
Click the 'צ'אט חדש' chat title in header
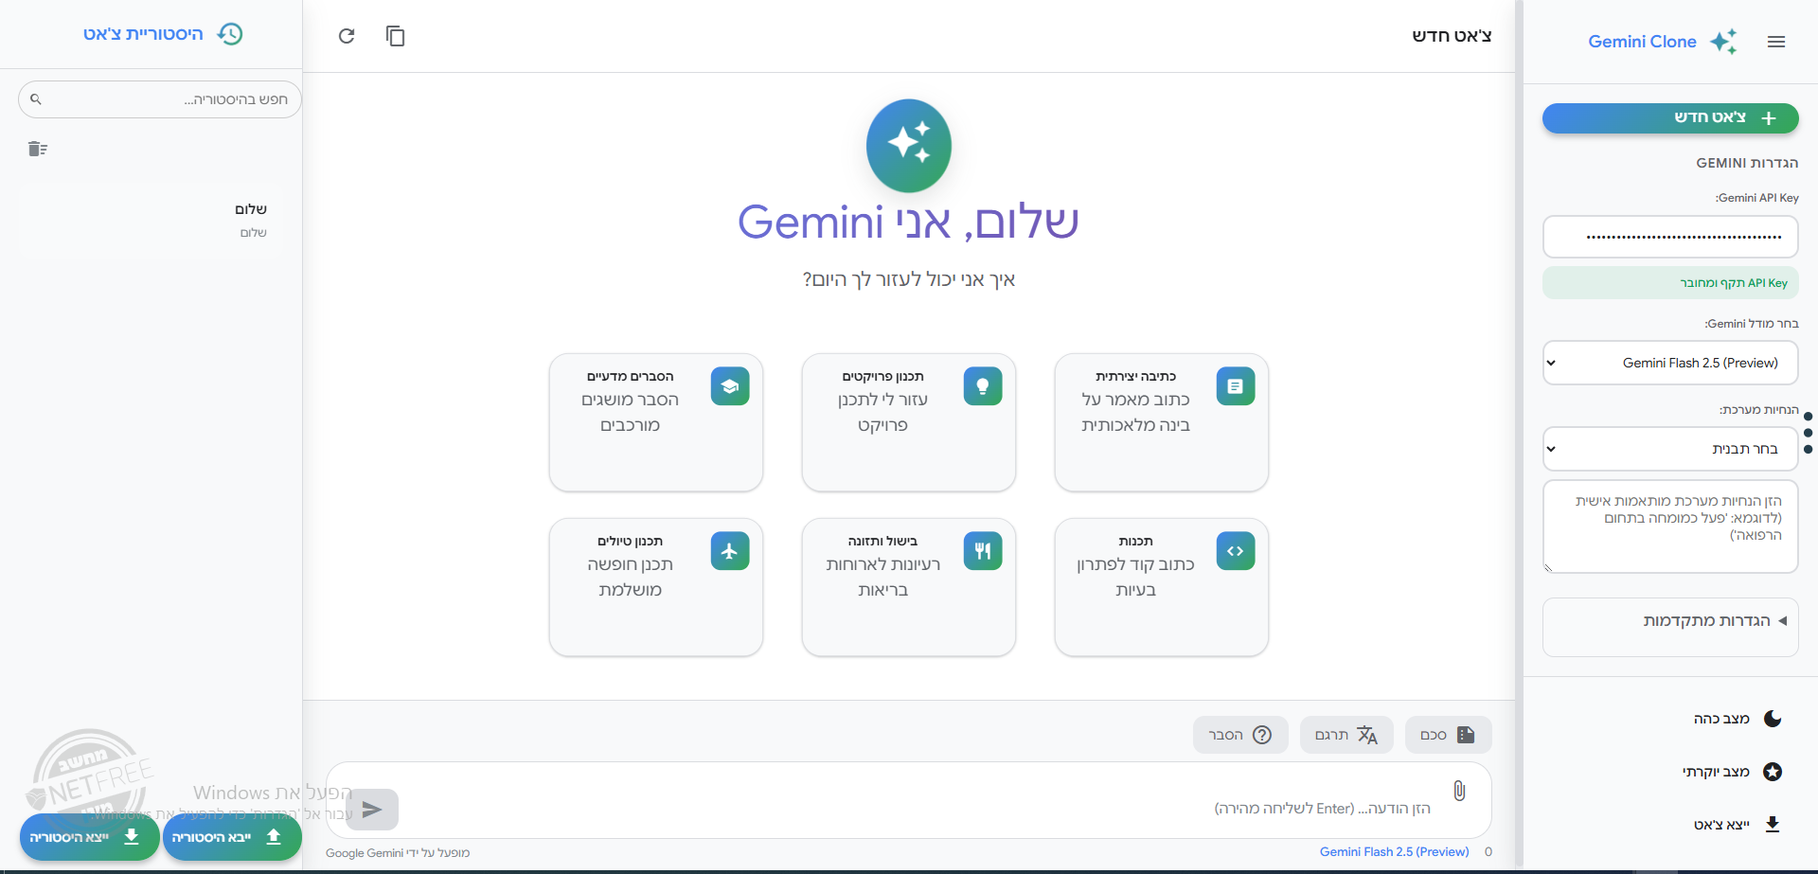point(1452,36)
